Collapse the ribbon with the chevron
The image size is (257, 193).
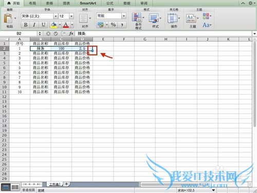coord(243,3)
